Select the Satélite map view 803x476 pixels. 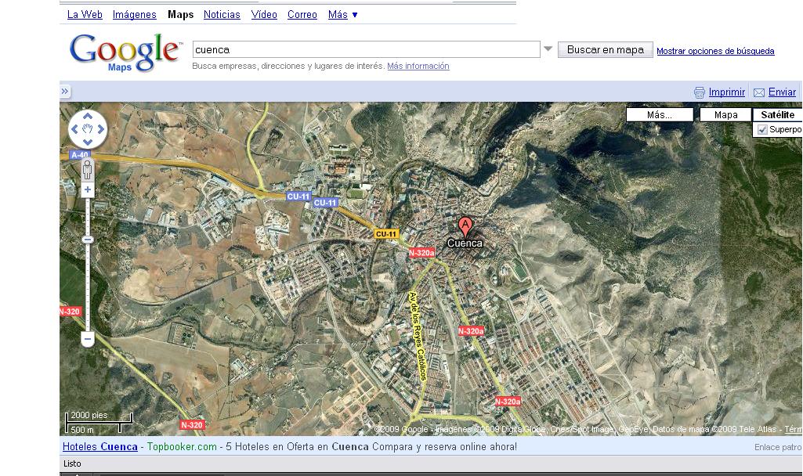[777, 115]
